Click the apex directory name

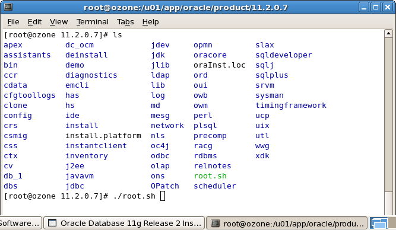click(13, 45)
